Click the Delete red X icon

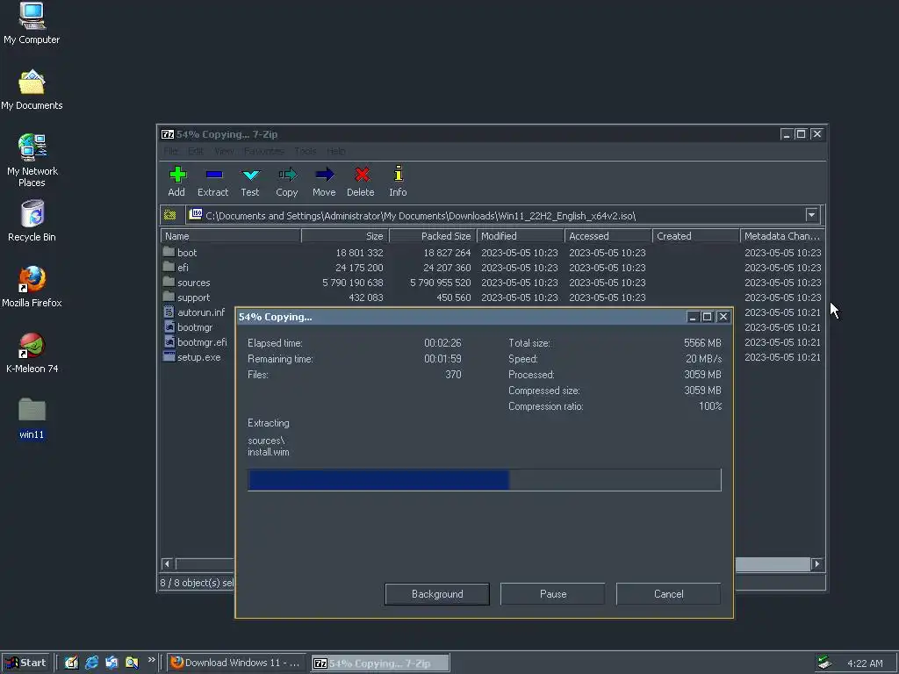(362, 175)
